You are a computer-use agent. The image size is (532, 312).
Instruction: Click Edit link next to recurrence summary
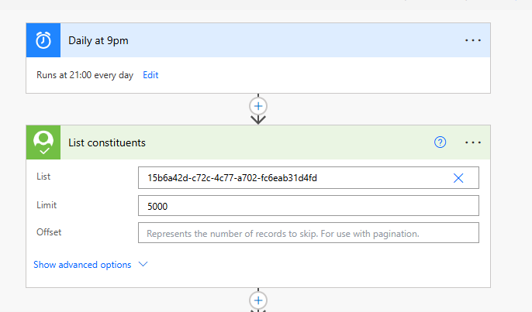point(150,75)
